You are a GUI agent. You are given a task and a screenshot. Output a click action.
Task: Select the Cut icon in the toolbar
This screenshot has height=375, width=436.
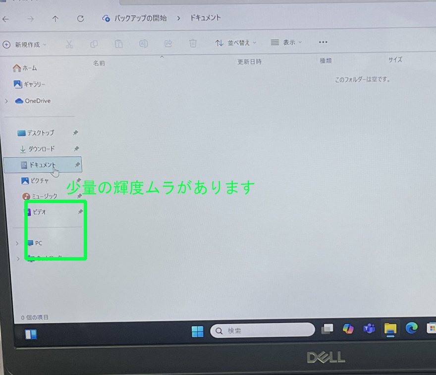pyautogui.click(x=69, y=44)
